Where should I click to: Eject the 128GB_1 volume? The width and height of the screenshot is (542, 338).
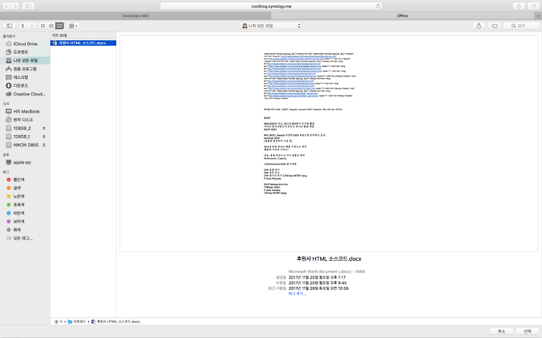(44, 137)
